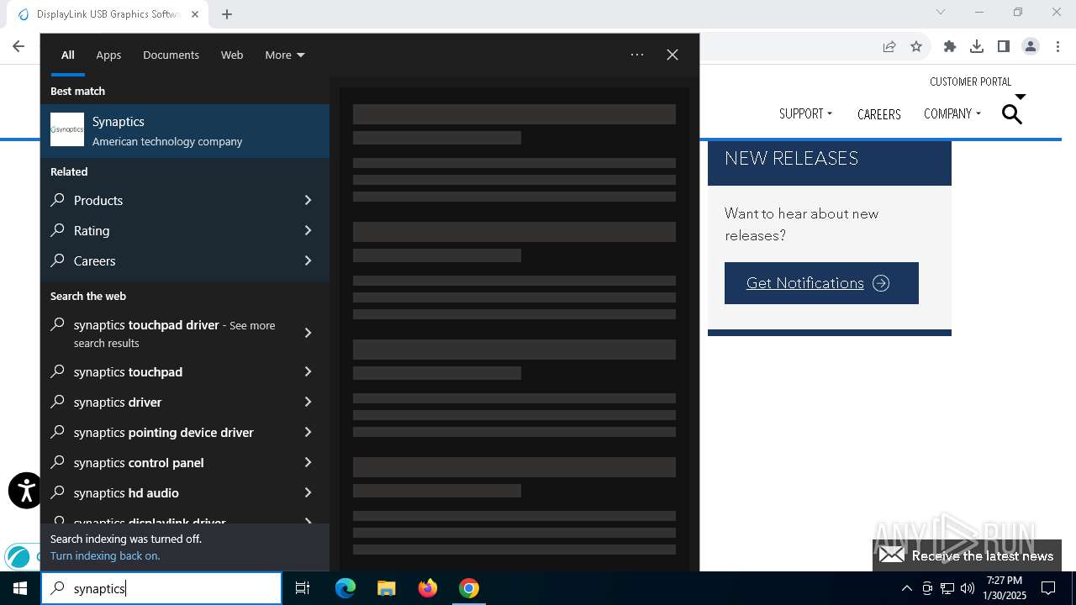The height and width of the screenshot is (605, 1076).
Task: Click the taskbar search input field
Action: pos(161,588)
